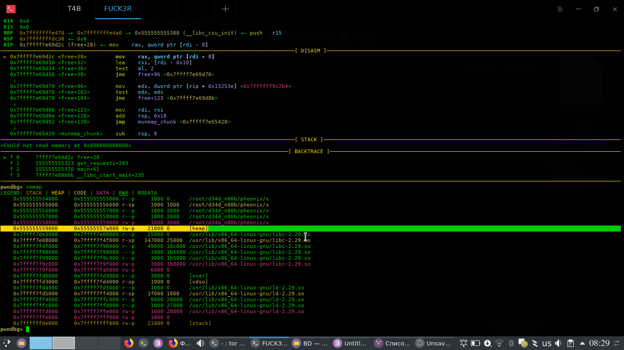Click 'RODATA' in the vmmap legend
This screenshot has width=624, height=350.
(x=147, y=193)
